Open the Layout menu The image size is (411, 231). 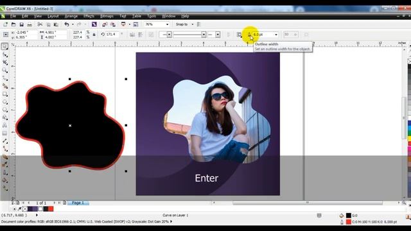tap(53, 16)
